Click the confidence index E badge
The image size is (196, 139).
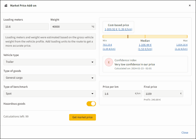[109, 62]
